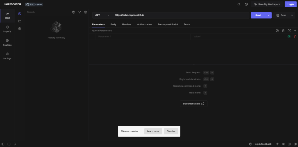This screenshot has width=298, height=147.
Task: Open the REST section in sidebar
Action: point(7,16)
